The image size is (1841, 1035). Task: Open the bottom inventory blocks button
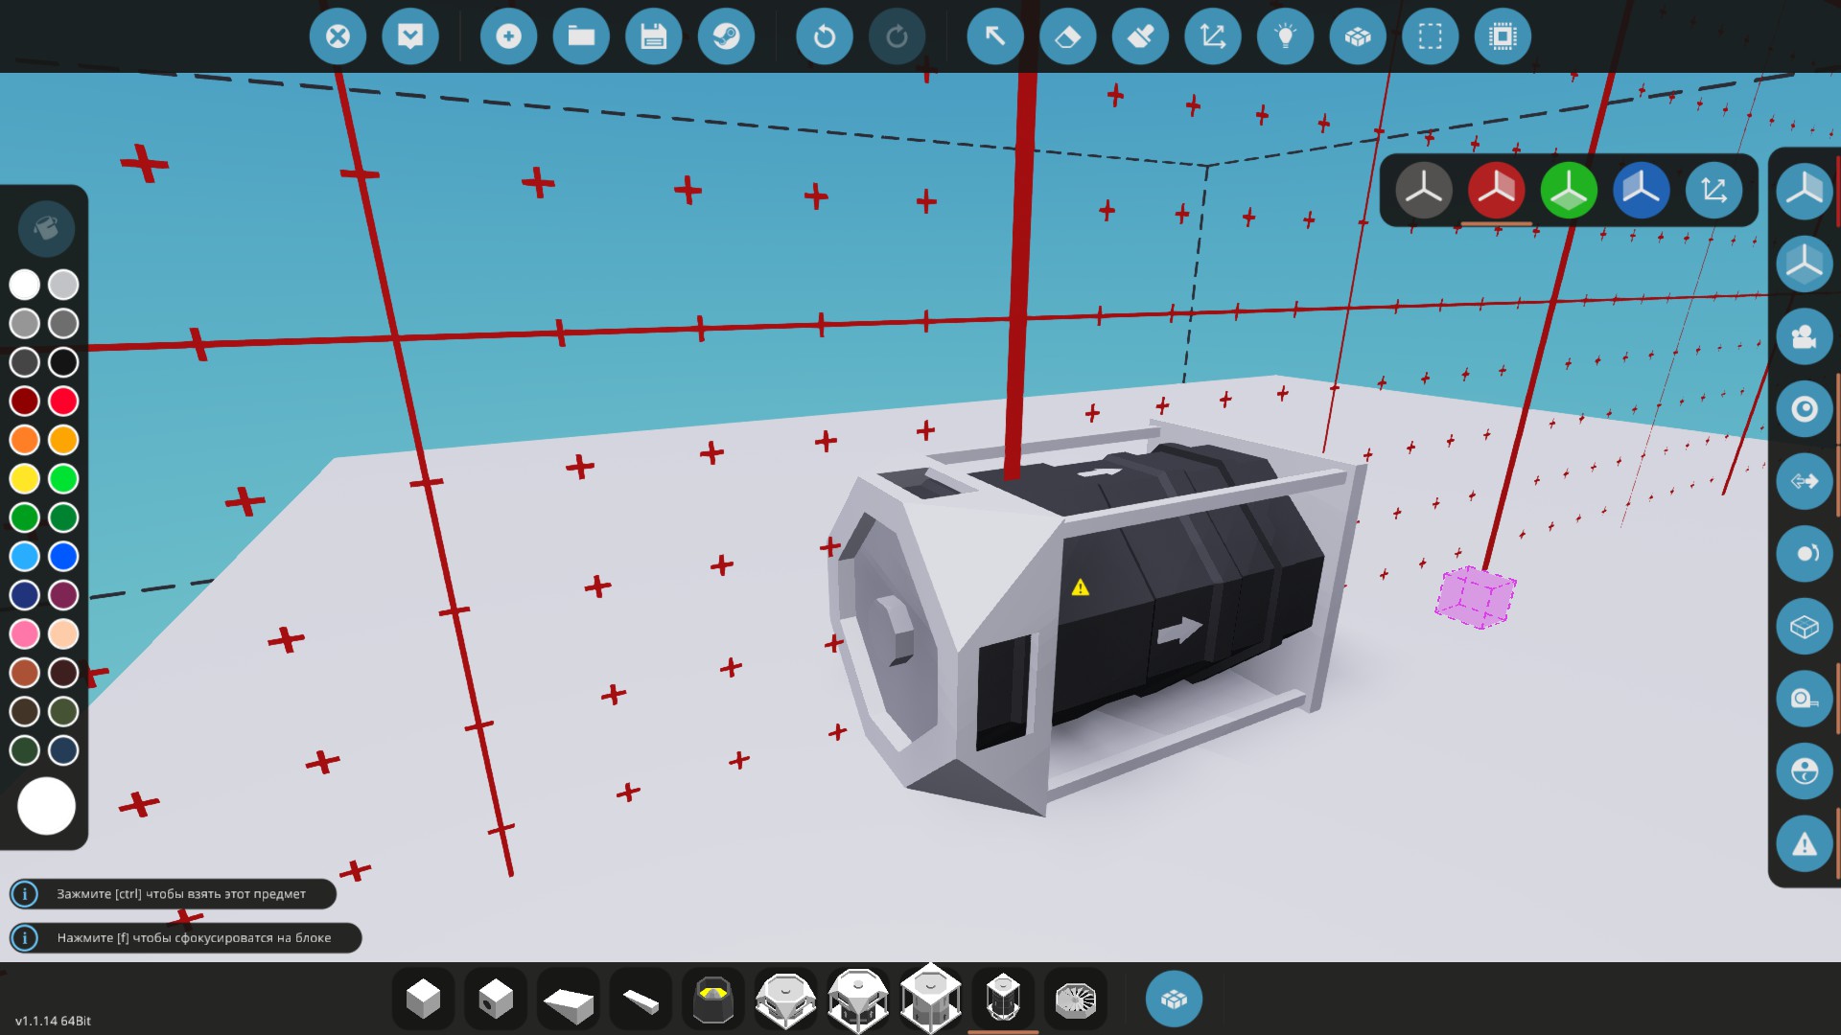(1174, 1000)
